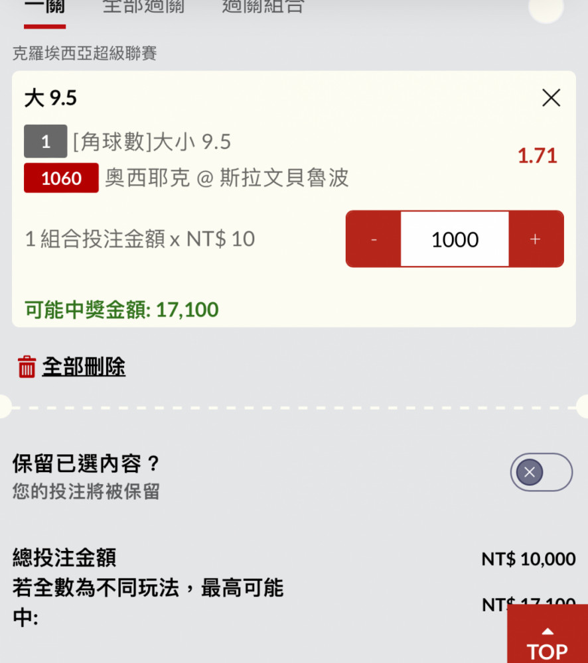Screen dimensions: 588x663
Task: Select the 奧西耶克 @ 斯拉文貝魯波 match text
Action: pyautogui.click(x=227, y=178)
